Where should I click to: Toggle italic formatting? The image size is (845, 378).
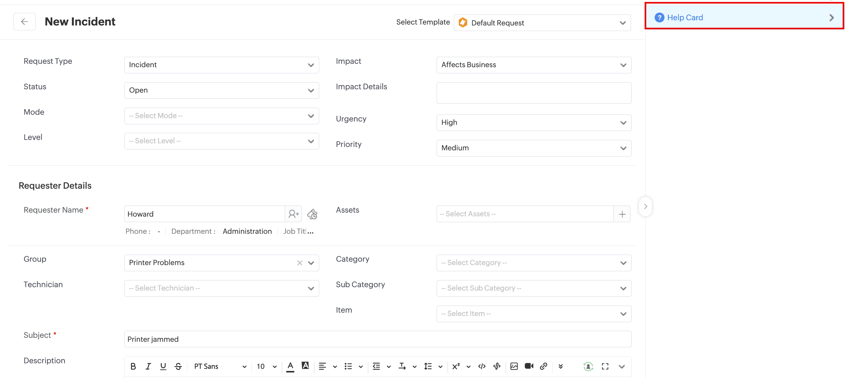148,367
